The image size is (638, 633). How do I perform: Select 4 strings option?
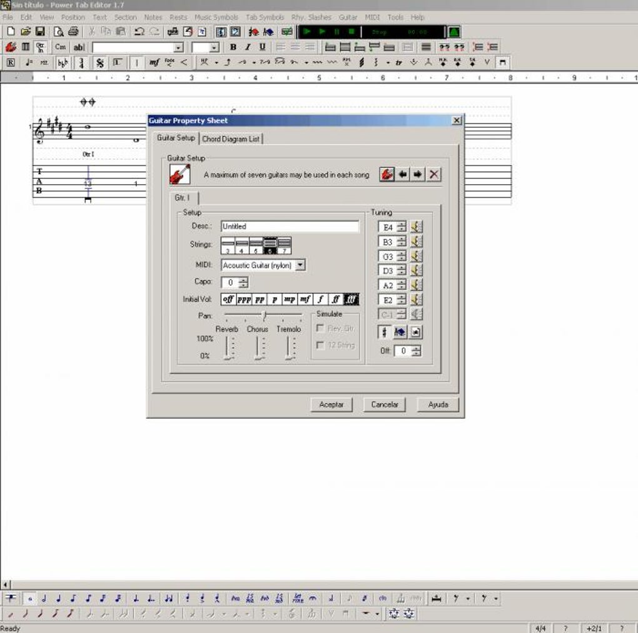click(241, 245)
